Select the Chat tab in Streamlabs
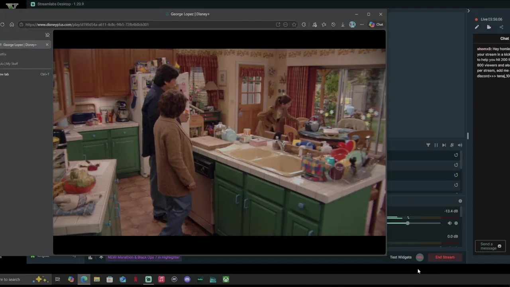This screenshot has height=287, width=510. pos(504,39)
